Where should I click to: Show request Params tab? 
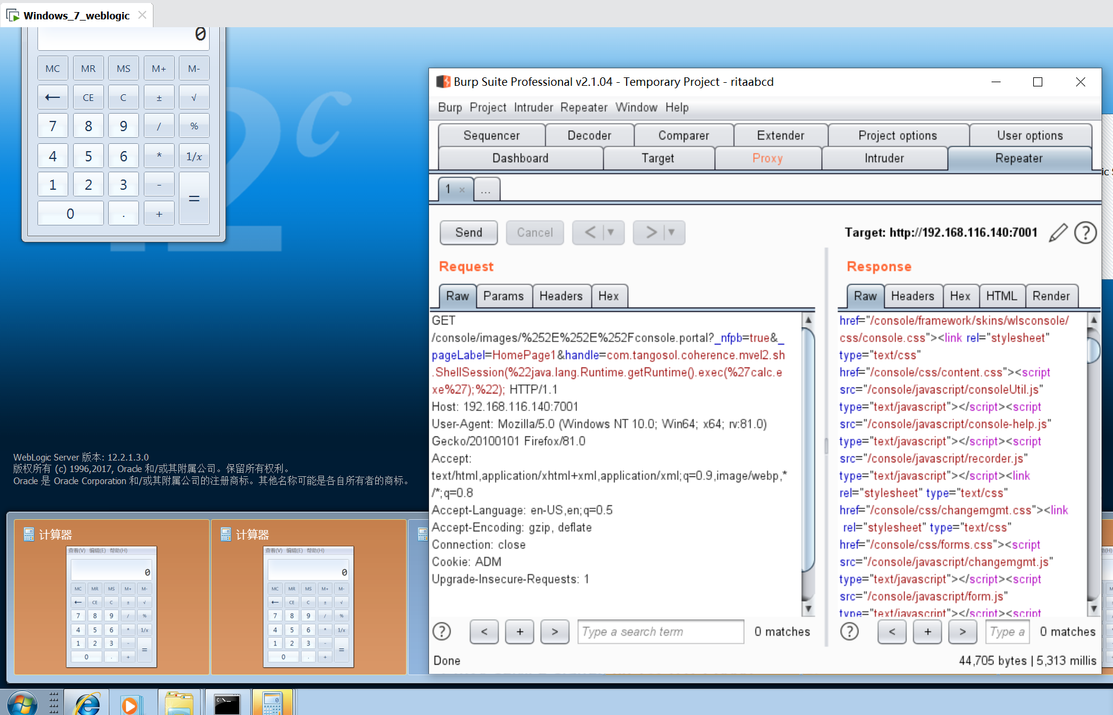(x=503, y=296)
